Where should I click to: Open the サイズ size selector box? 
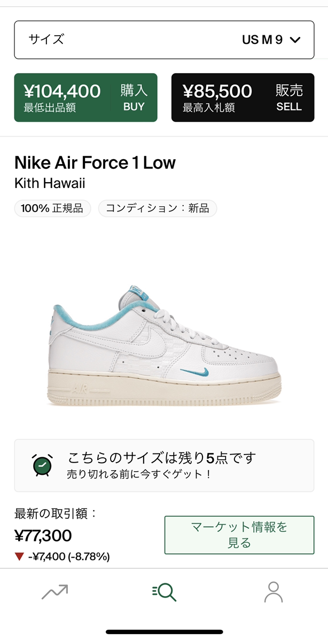click(x=164, y=40)
